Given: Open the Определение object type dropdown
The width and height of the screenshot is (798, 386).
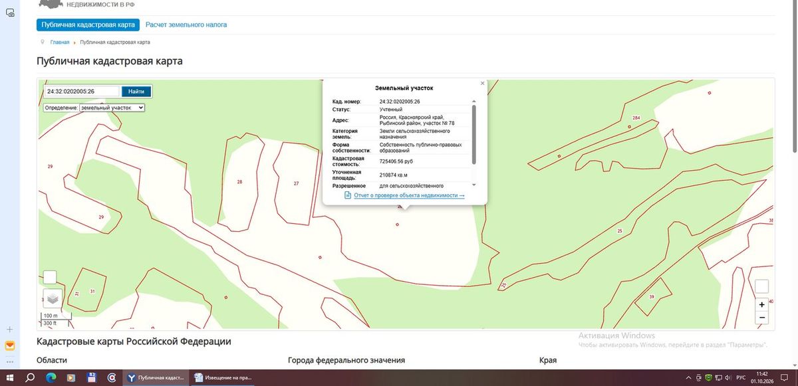Looking at the screenshot, I should pos(112,107).
